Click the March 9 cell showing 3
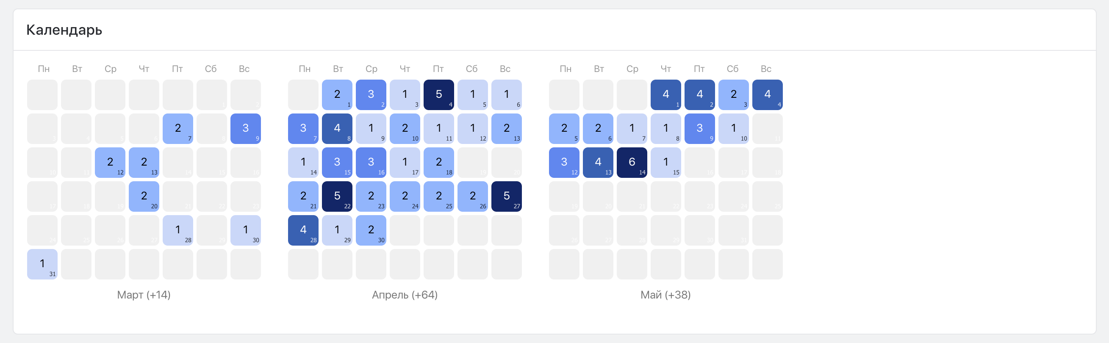 245,129
